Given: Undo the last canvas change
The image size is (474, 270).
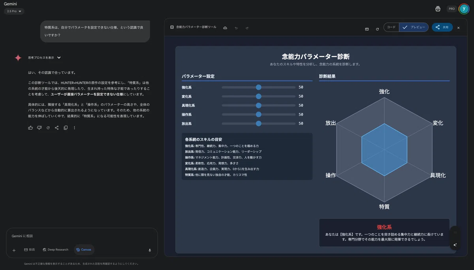Looking at the screenshot, I should tap(236, 28).
